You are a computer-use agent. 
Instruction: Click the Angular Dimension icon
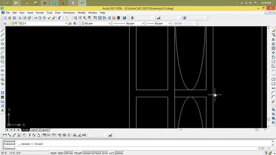pos(38,135)
